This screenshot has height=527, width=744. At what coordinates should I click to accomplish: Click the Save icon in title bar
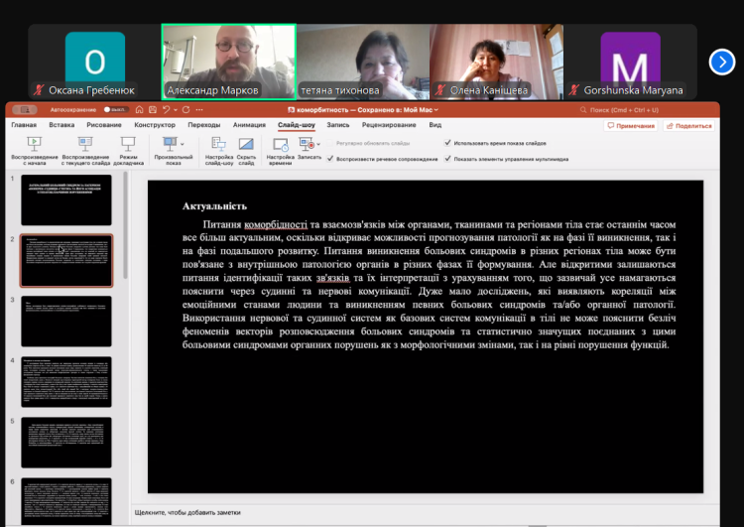pos(153,110)
